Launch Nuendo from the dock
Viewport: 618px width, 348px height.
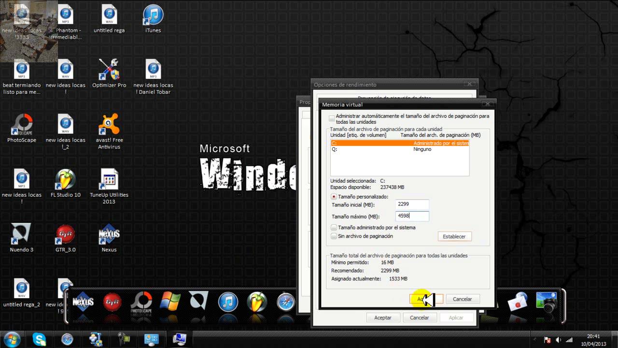coord(198,302)
